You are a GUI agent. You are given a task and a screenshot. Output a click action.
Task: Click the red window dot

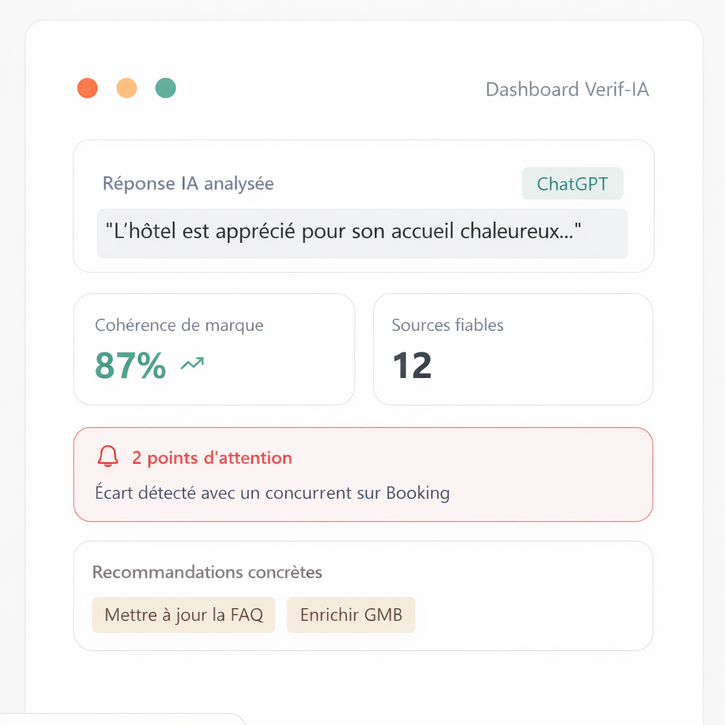[87, 89]
